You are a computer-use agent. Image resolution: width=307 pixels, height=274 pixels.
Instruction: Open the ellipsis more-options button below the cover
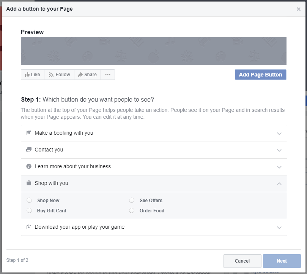click(108, 75)
